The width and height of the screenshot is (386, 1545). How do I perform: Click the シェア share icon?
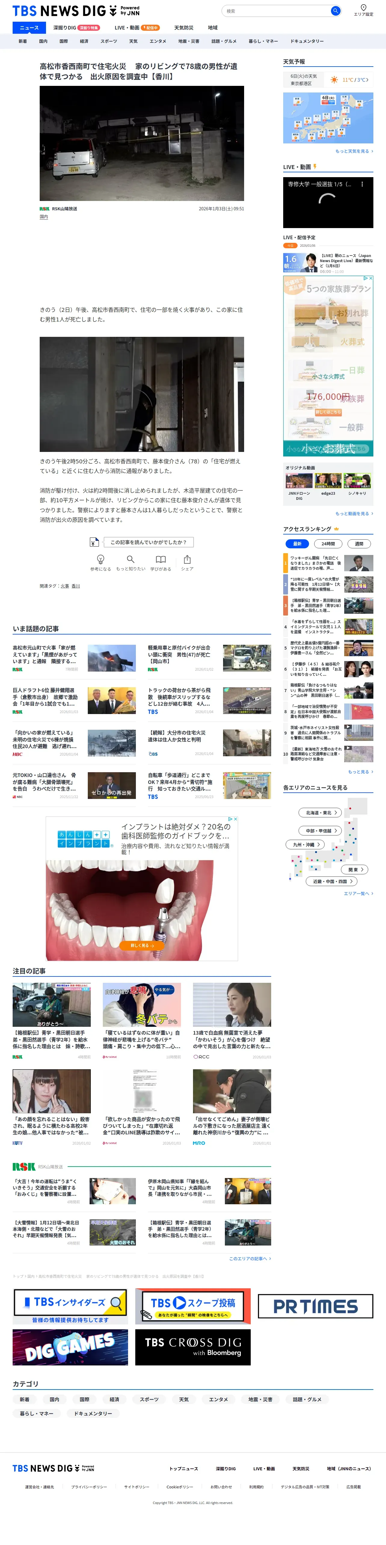tap(187, 559)
